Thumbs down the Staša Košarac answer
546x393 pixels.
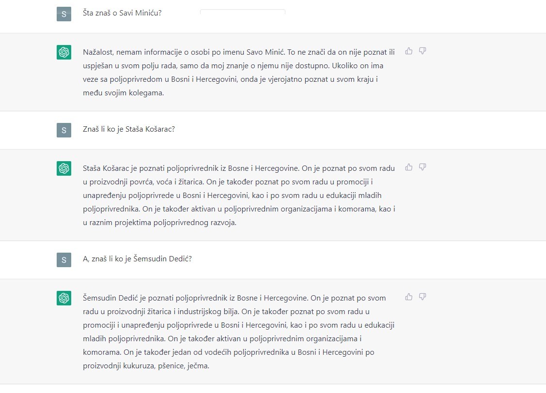(x=422, y=167)
